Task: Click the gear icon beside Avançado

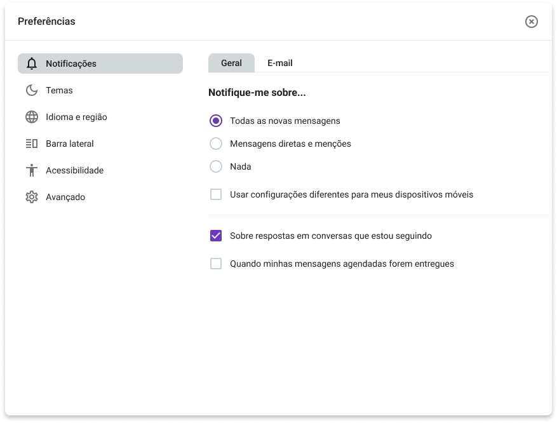Action: tap(32, 197)
